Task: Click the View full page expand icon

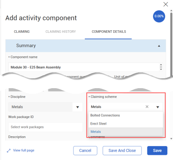Action: click(9, 150)
